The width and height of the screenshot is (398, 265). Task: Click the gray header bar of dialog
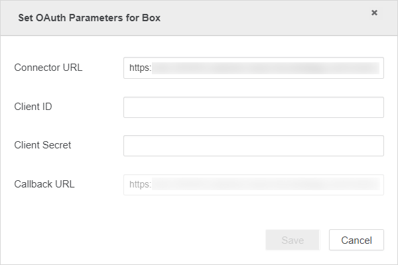pyautogui.click(x=265, y=18)
